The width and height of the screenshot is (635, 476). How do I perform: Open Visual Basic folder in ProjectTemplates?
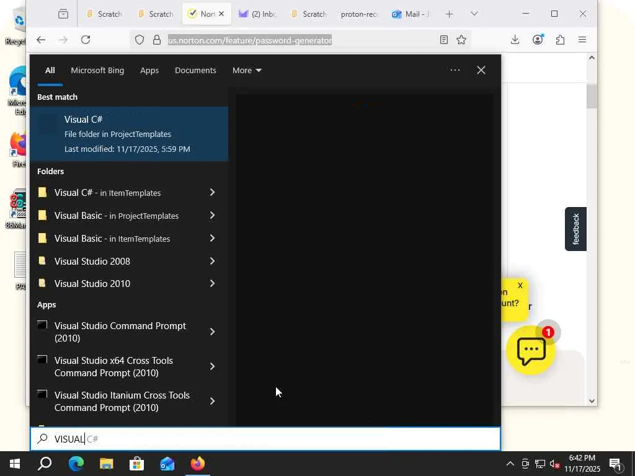120,216
